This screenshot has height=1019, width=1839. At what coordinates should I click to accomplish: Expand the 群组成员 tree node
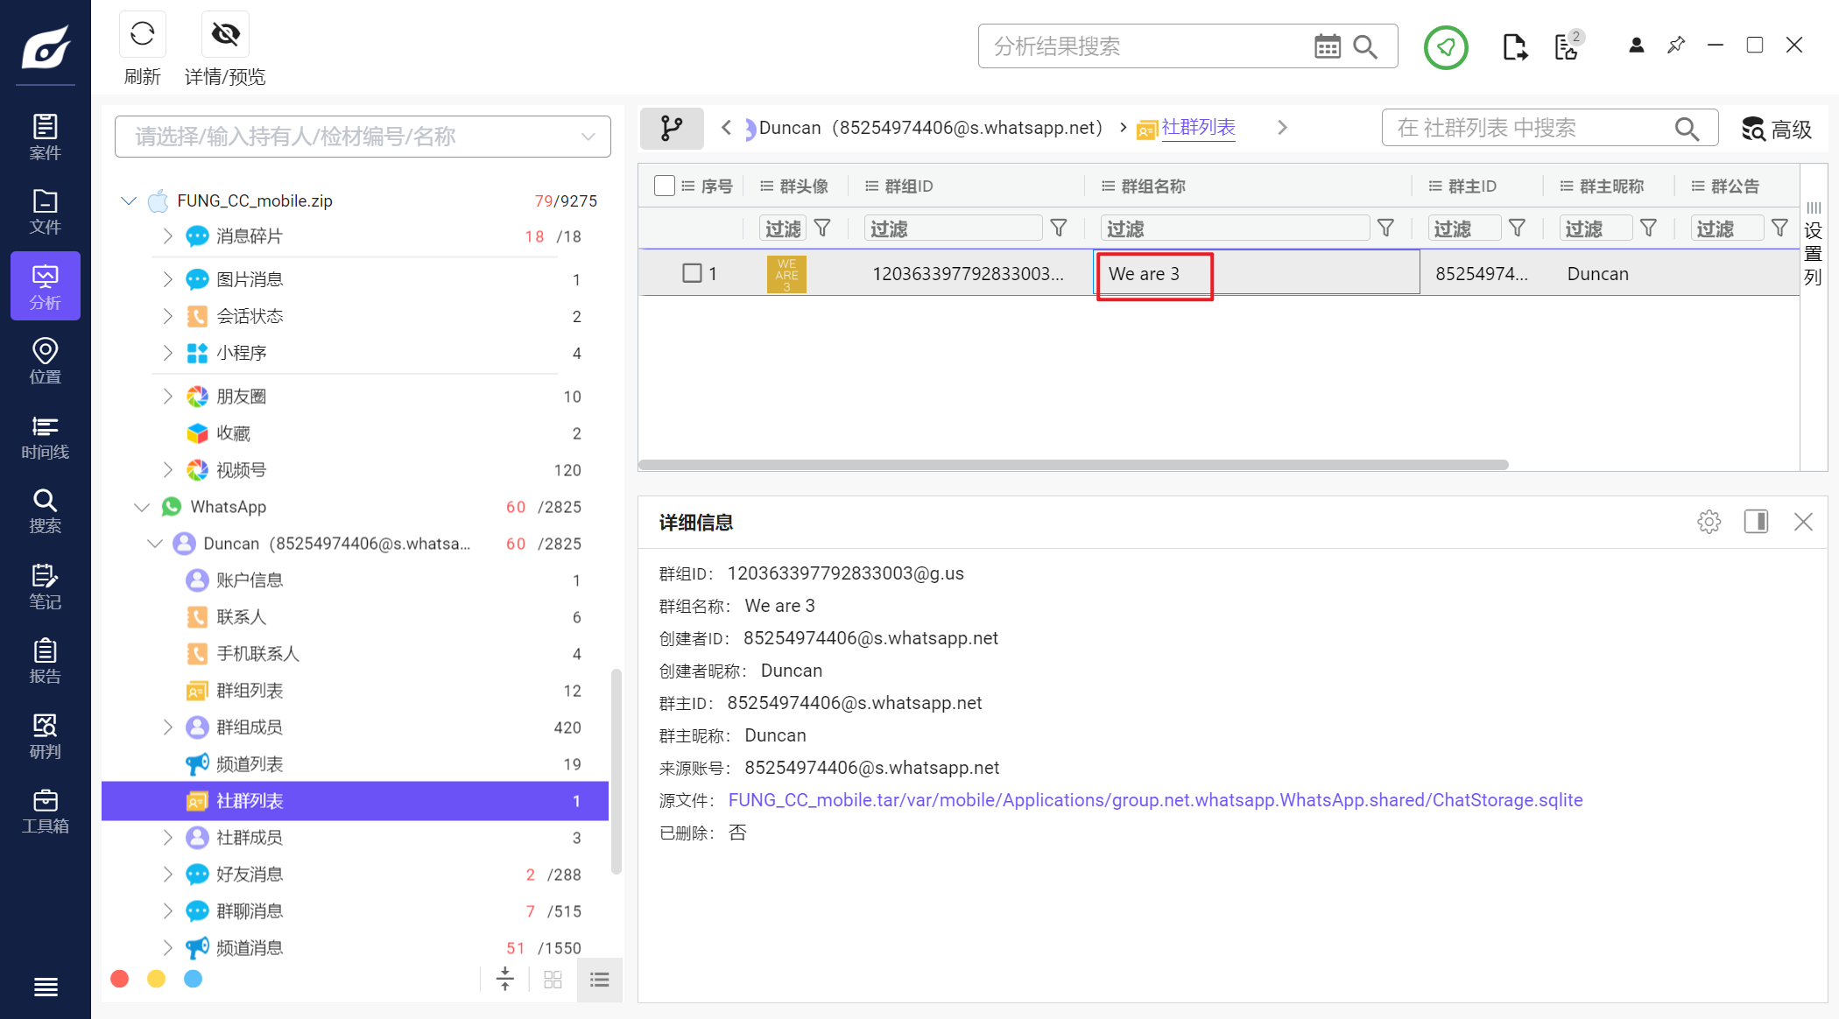167,727
